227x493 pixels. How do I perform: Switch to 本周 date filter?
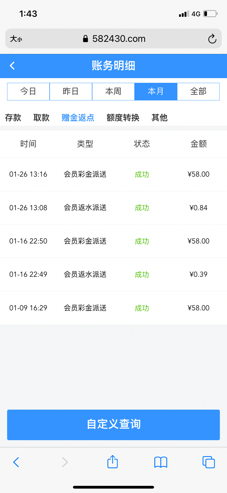pyautogui.click(x=113, y=91)
